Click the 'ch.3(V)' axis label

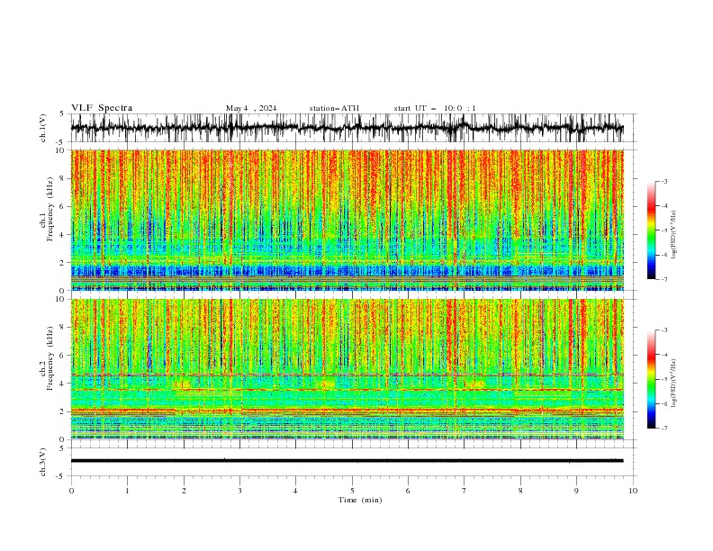pyautogui.click(x=43, y=462)
